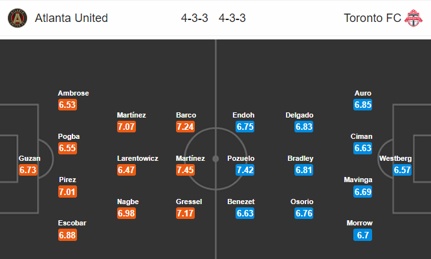Viewport: 431px width, 259px height.
Task: Select Morrow's 6.7 rating badge
Action: click(363, 235)
